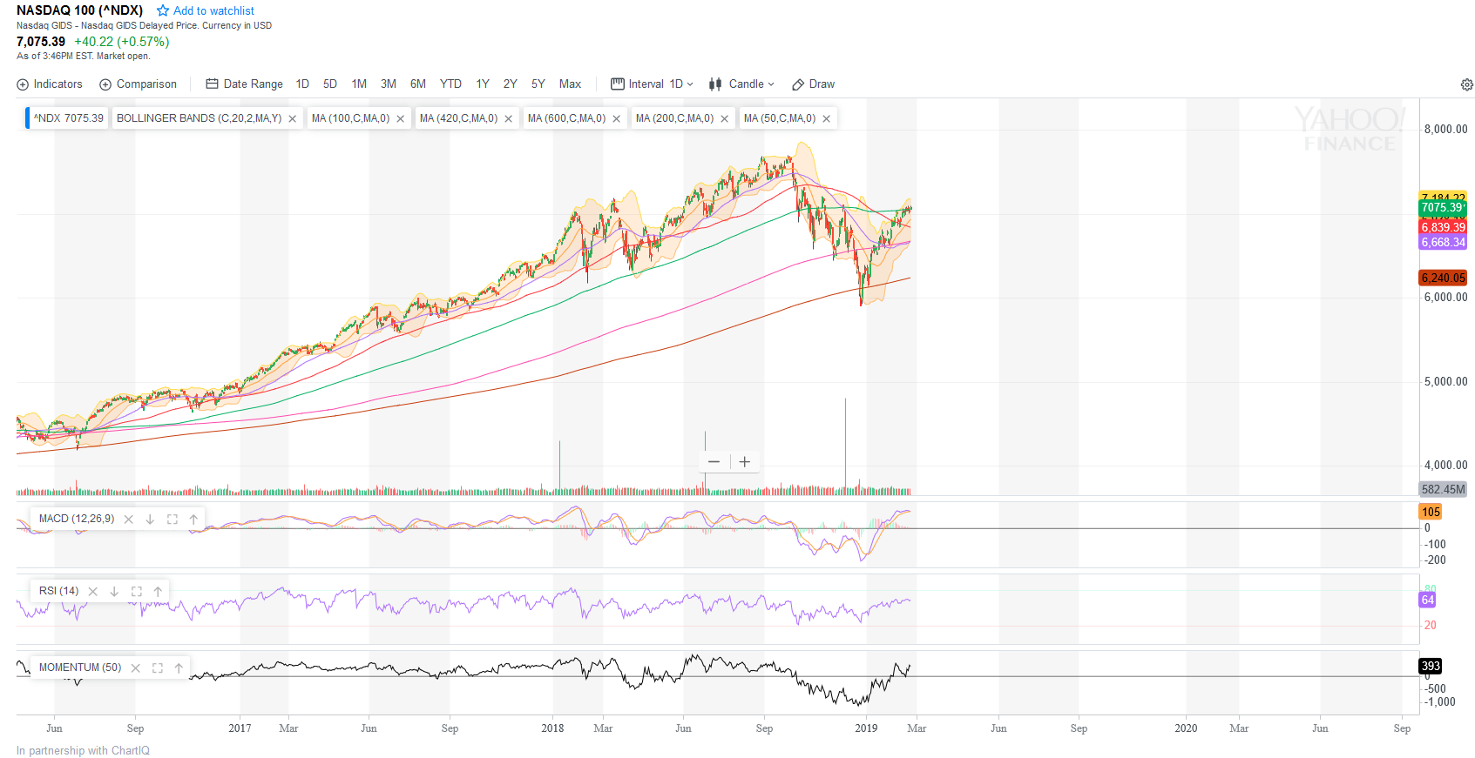Remove the MA (600,C,MA,0) indicator
The height and width of the screenshot is (758, 1475).
click(x=617, y=119)
